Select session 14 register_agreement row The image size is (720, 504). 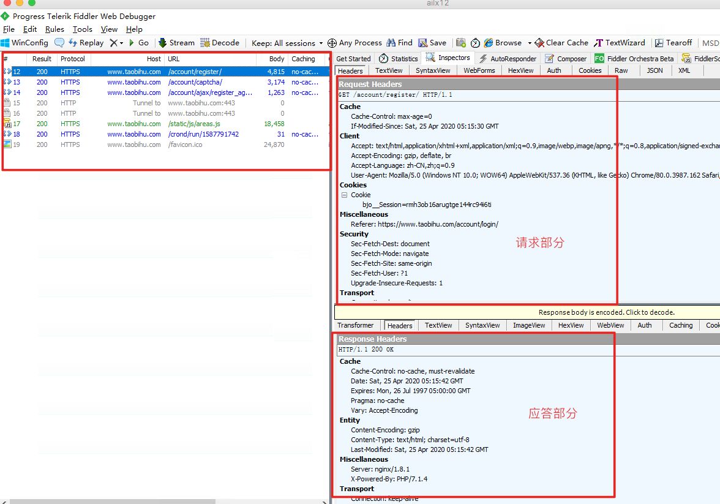coord(165,93)
